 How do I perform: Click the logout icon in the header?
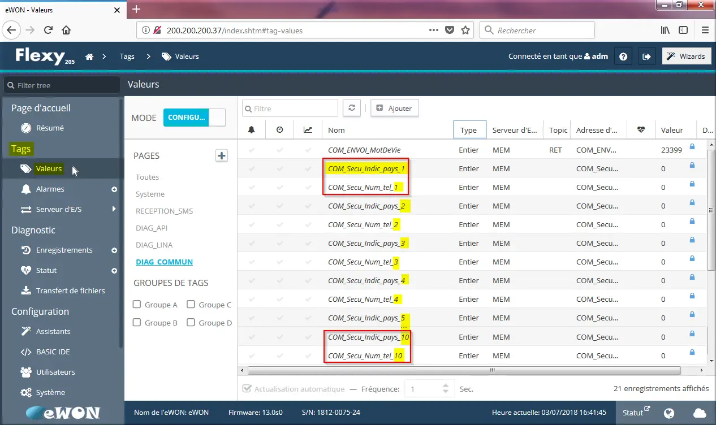[x=647, y=57]
